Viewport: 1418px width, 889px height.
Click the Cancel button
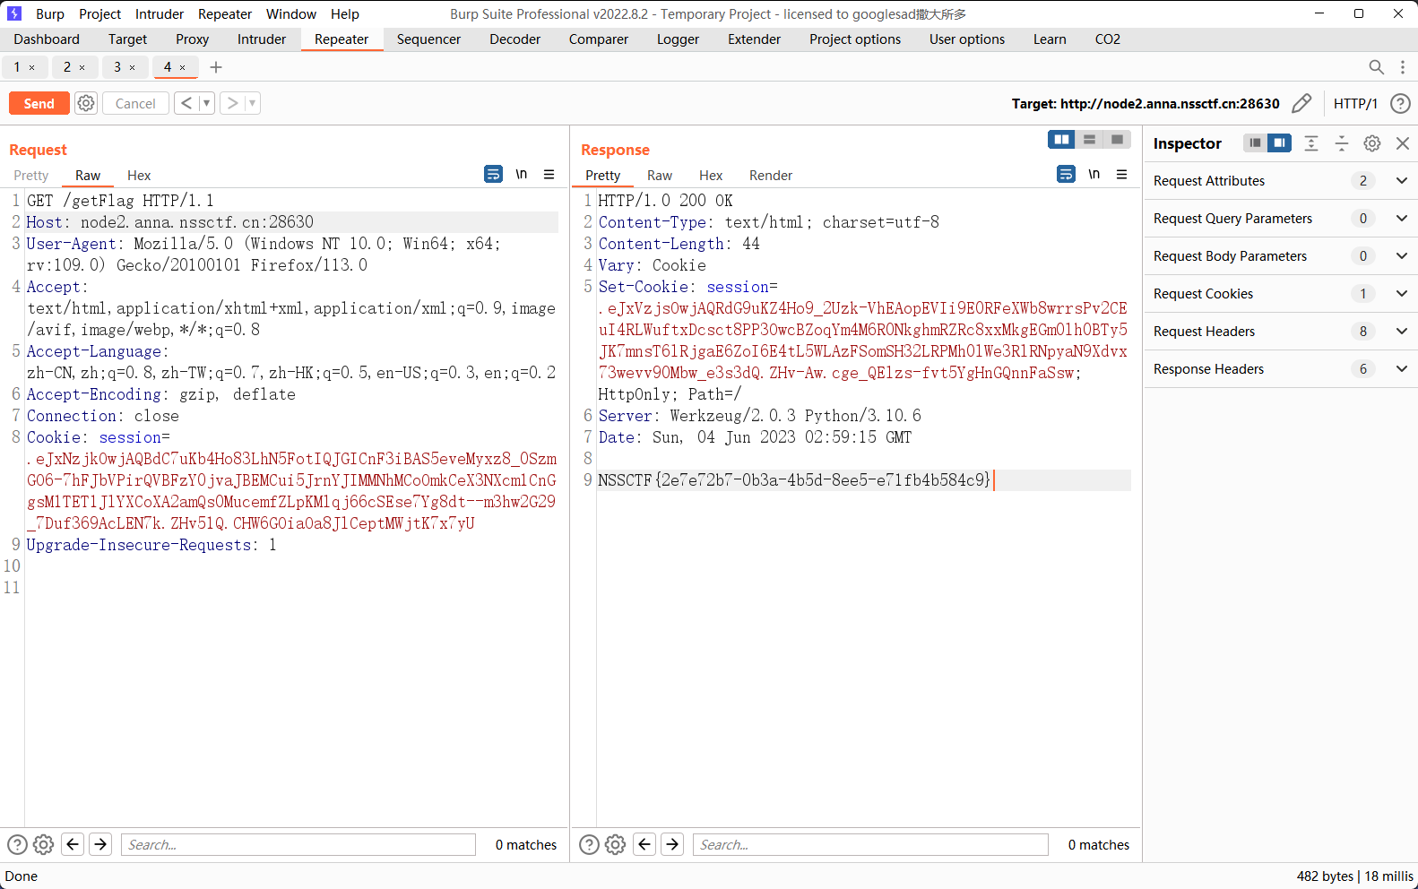tap(135, 103)
